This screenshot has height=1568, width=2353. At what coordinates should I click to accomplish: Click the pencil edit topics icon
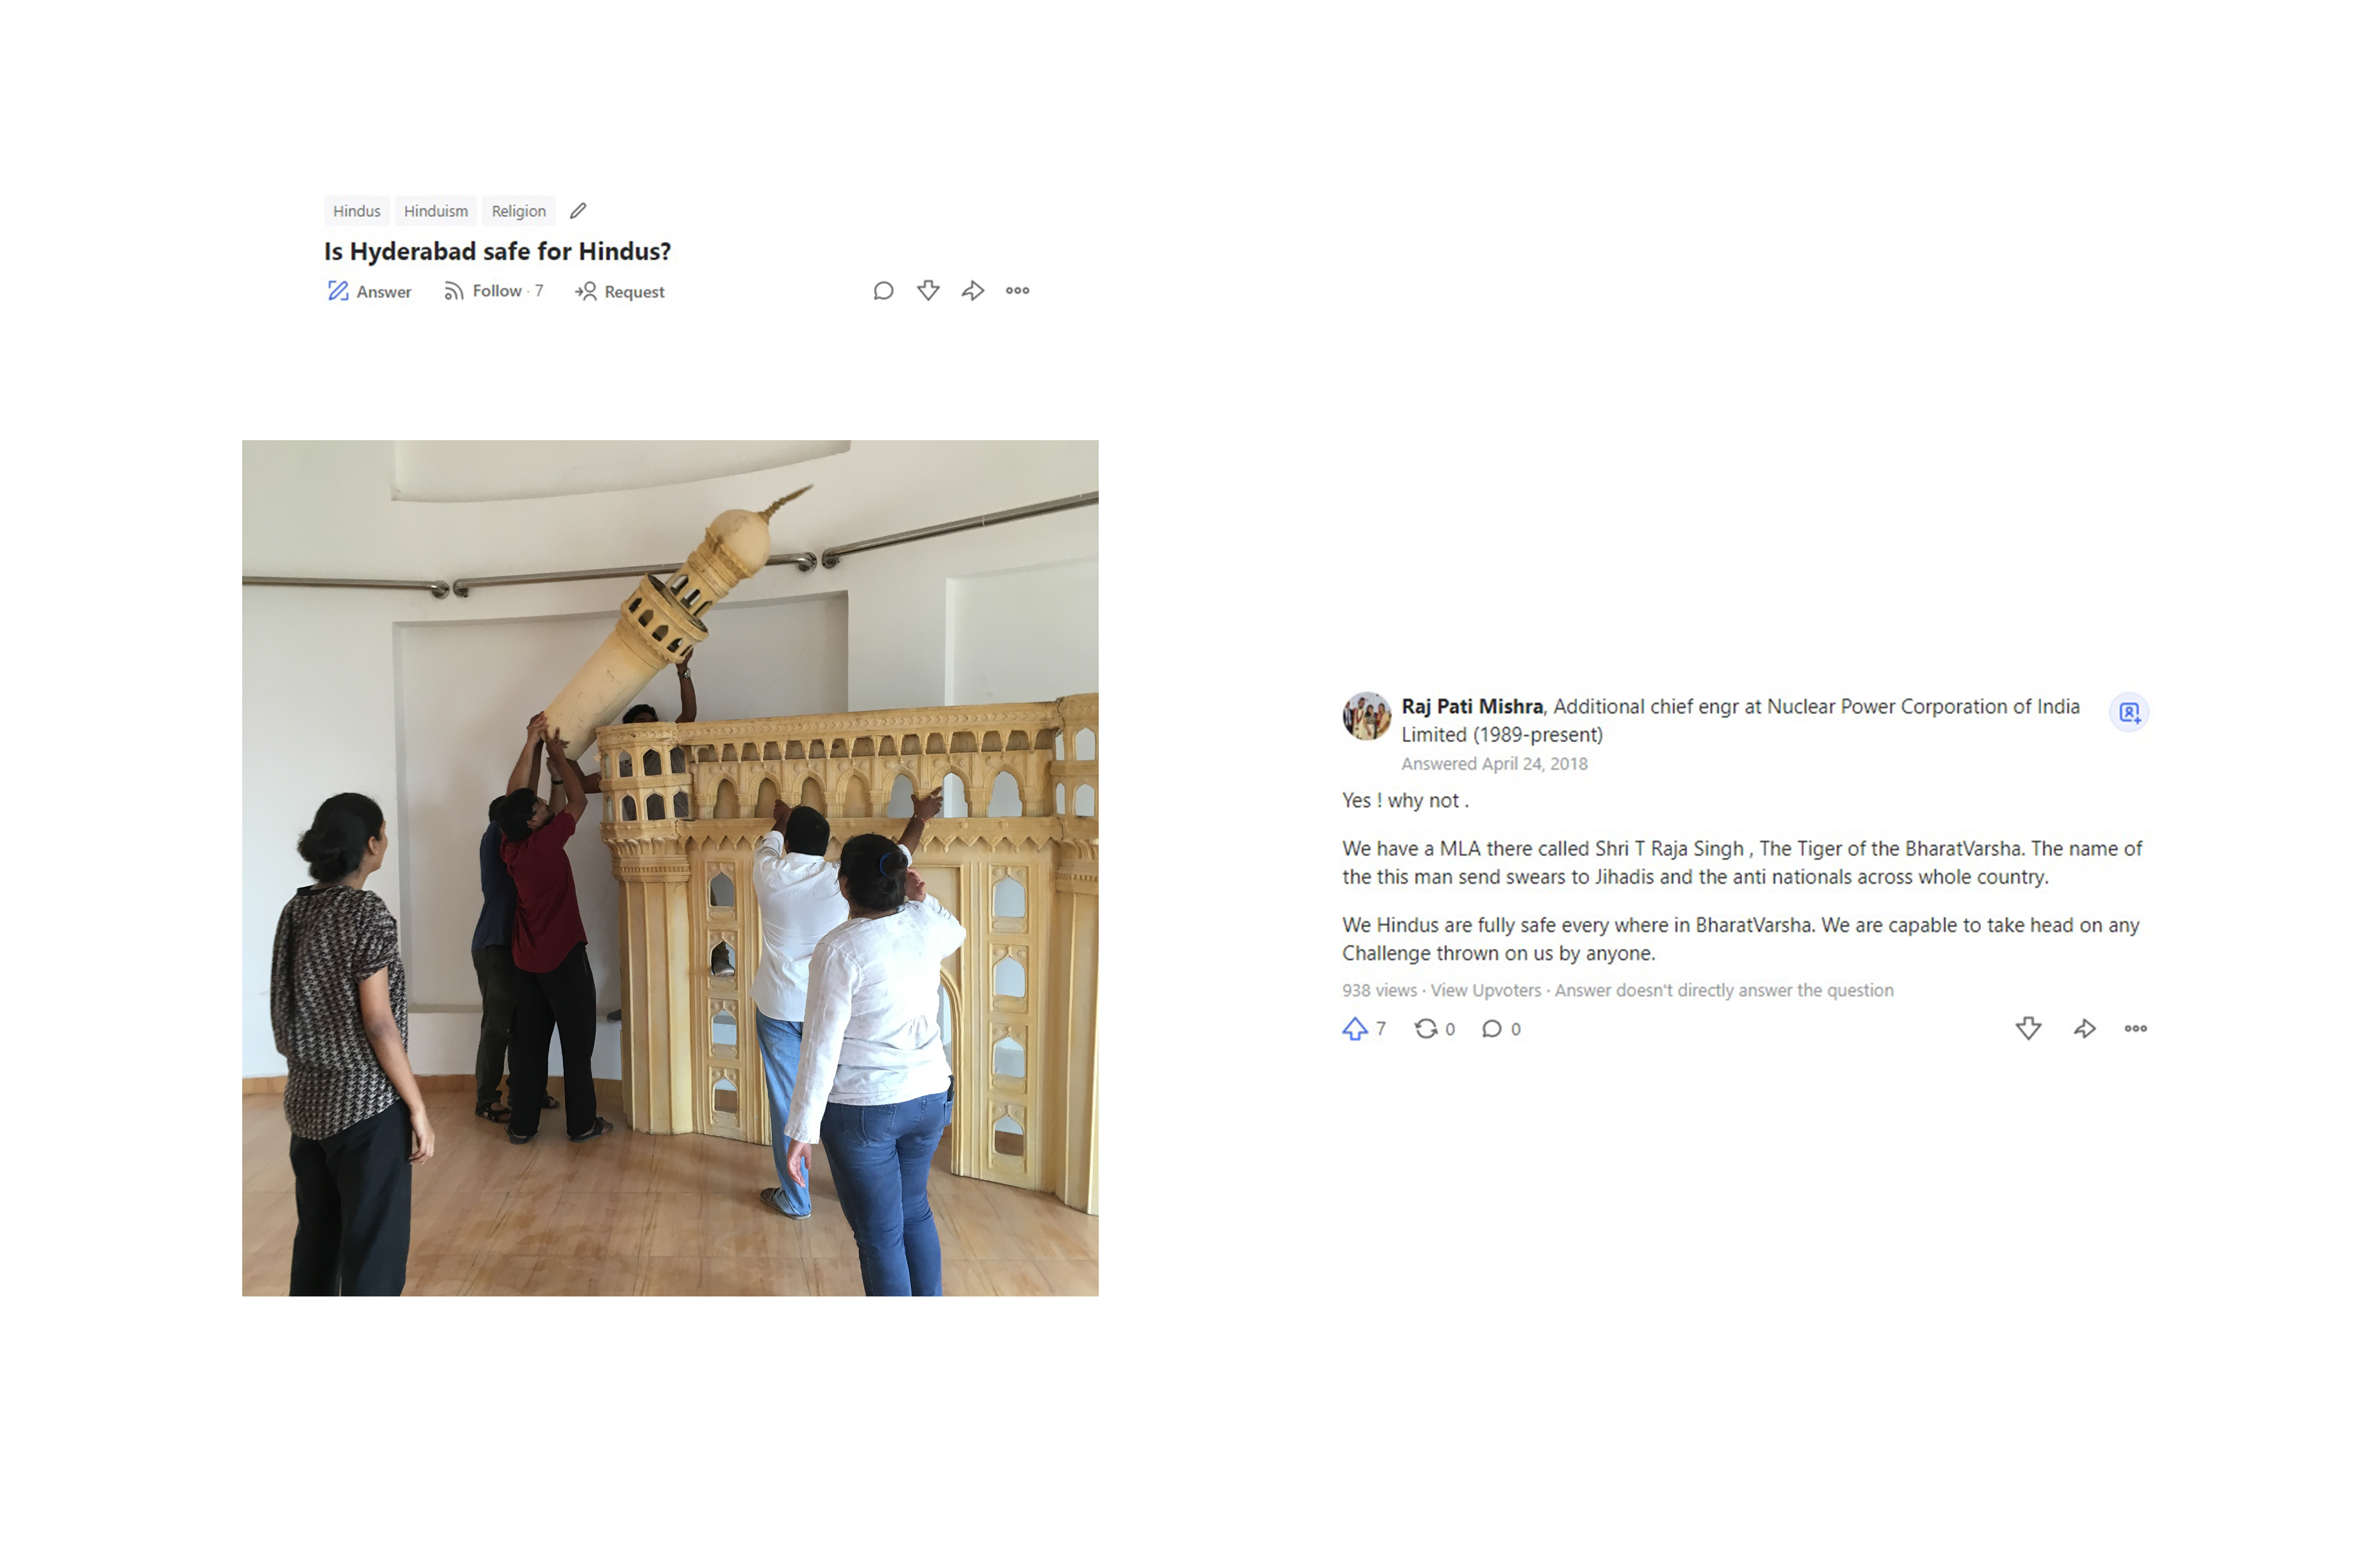(578, 211)
